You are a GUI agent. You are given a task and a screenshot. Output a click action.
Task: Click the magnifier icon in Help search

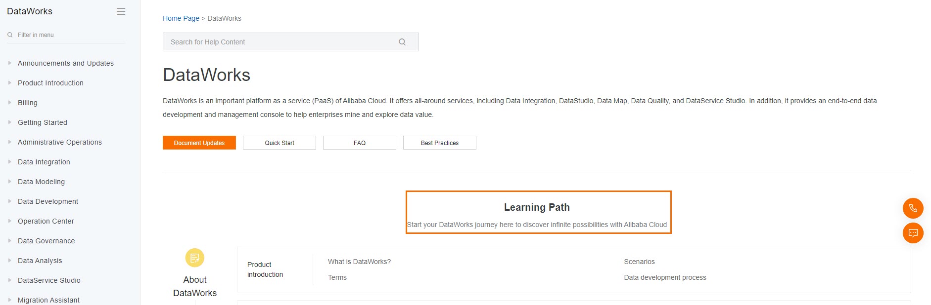pos(402,42)
